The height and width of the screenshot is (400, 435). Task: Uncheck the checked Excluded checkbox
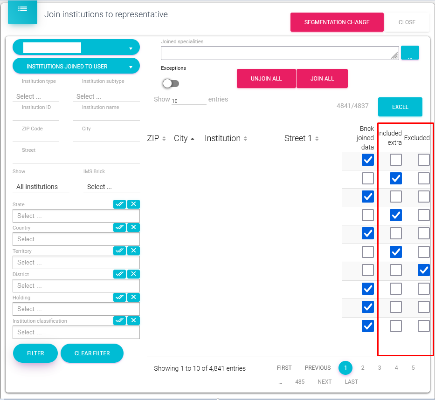point(423,270)
